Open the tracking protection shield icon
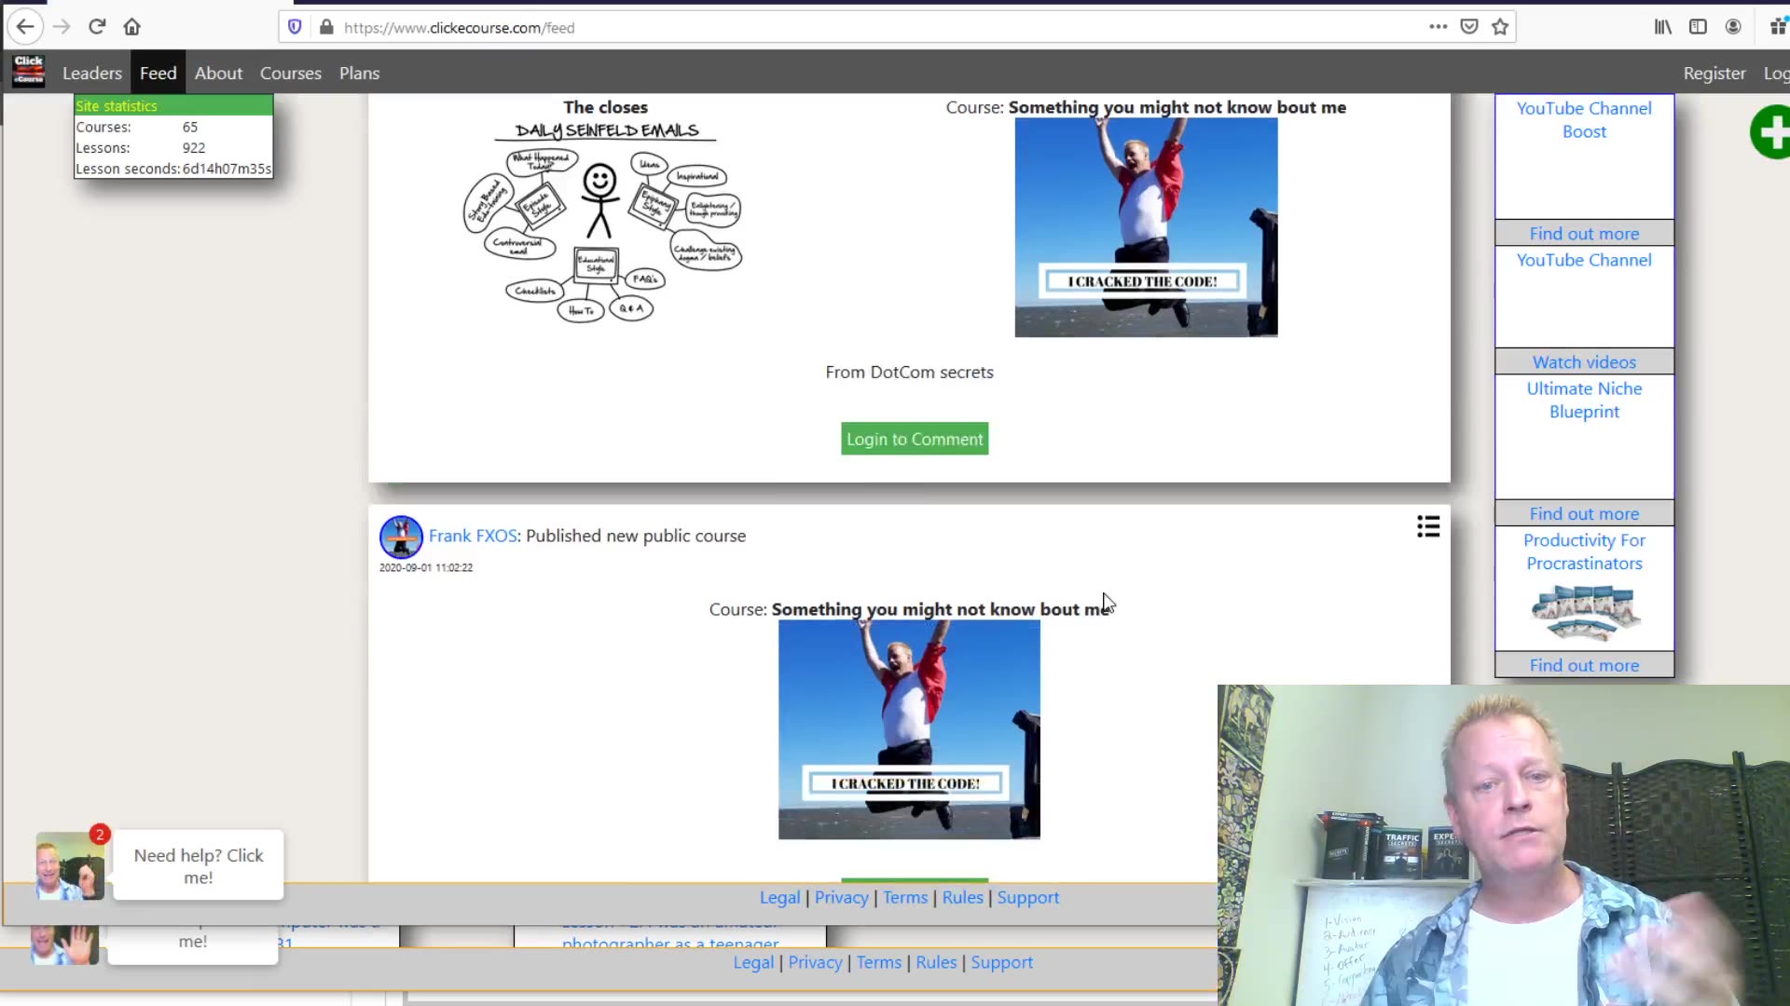 (295, 27)
